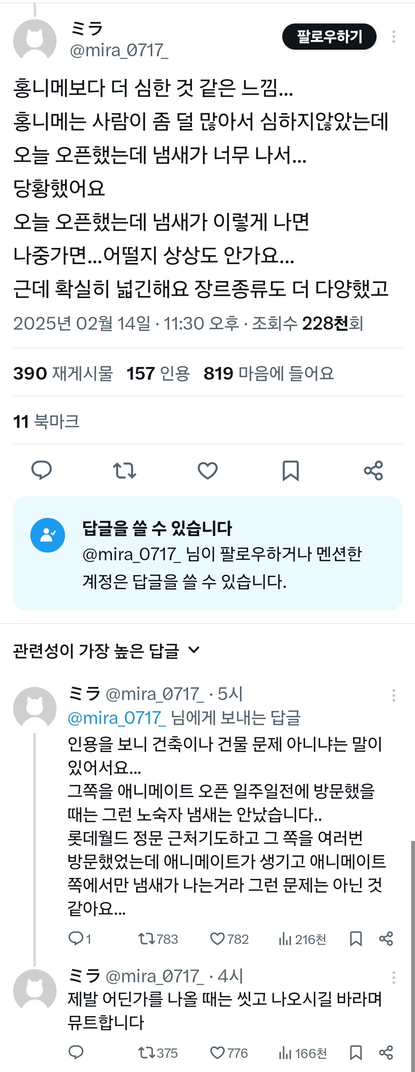Repost the main tweet via retweet icon
This screenshot has width=415, height=1072.
click(x=124, y=470)
